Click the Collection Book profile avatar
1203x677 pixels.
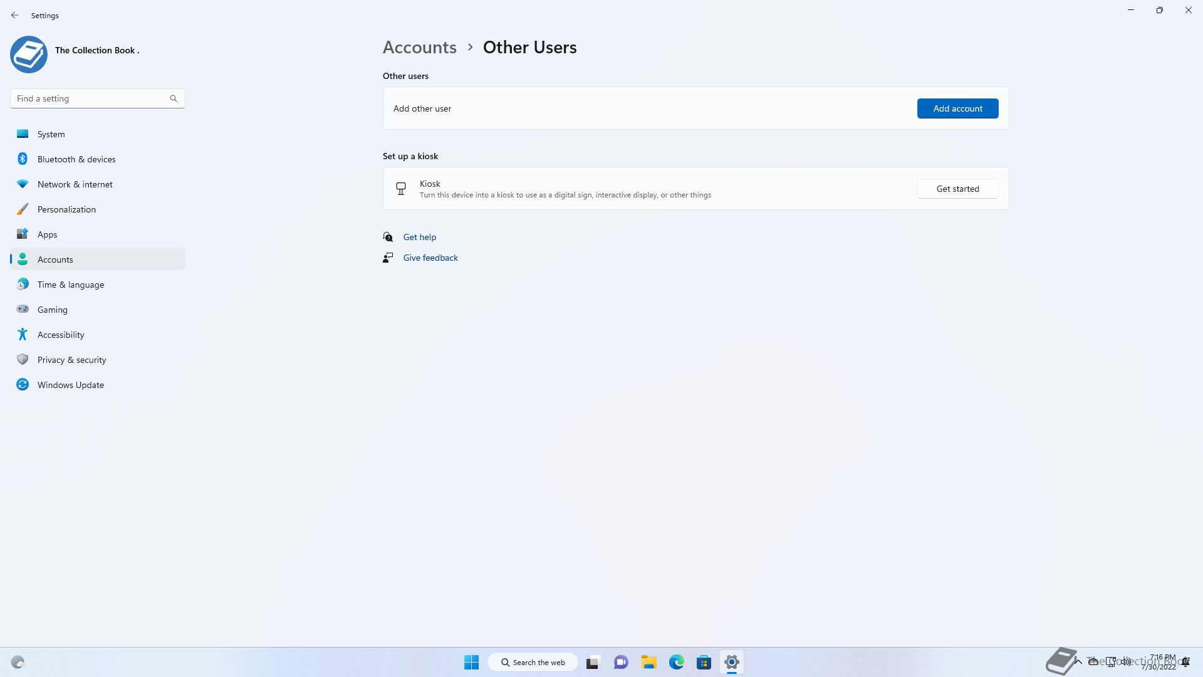pyautogui.click(x=29, y=55)
